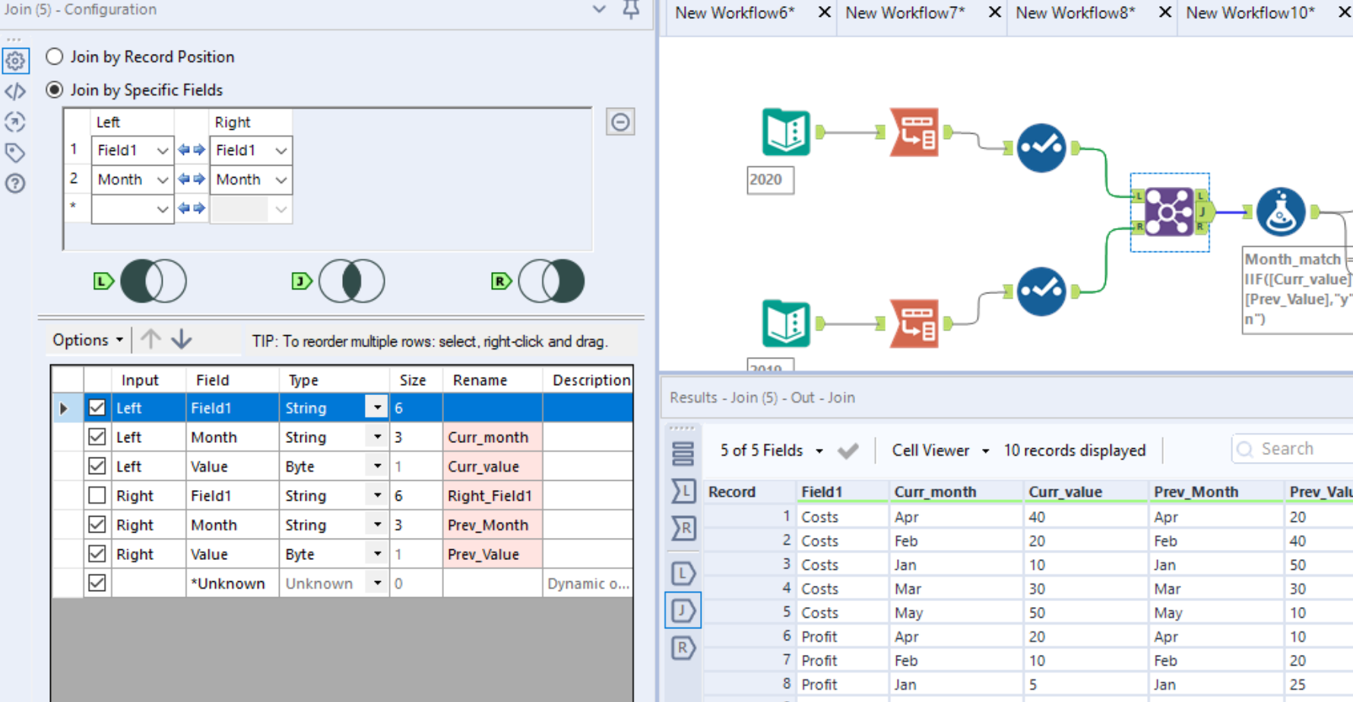Uncheck the Prev_Month field checkbox
This screenshot has width=1353, height=702.
pos(97,524)
